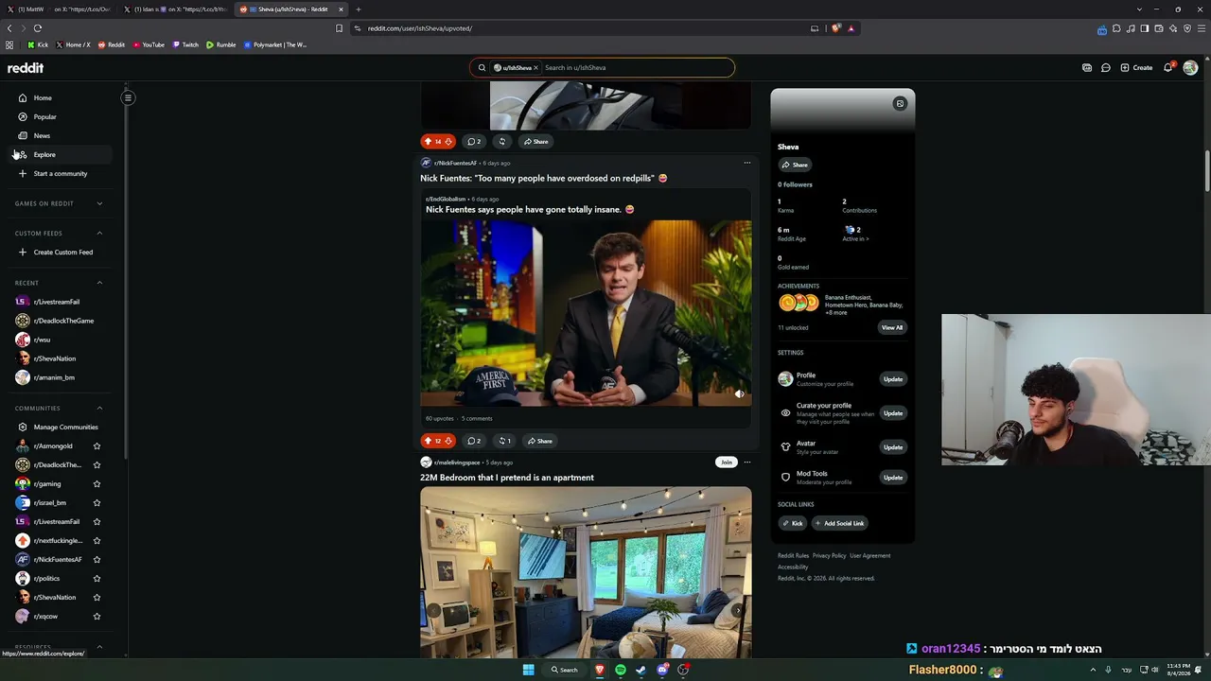This screenshot has width=1211, height=681.
Task: Show next image in the bedroom post
Action: tap(738, 611)
